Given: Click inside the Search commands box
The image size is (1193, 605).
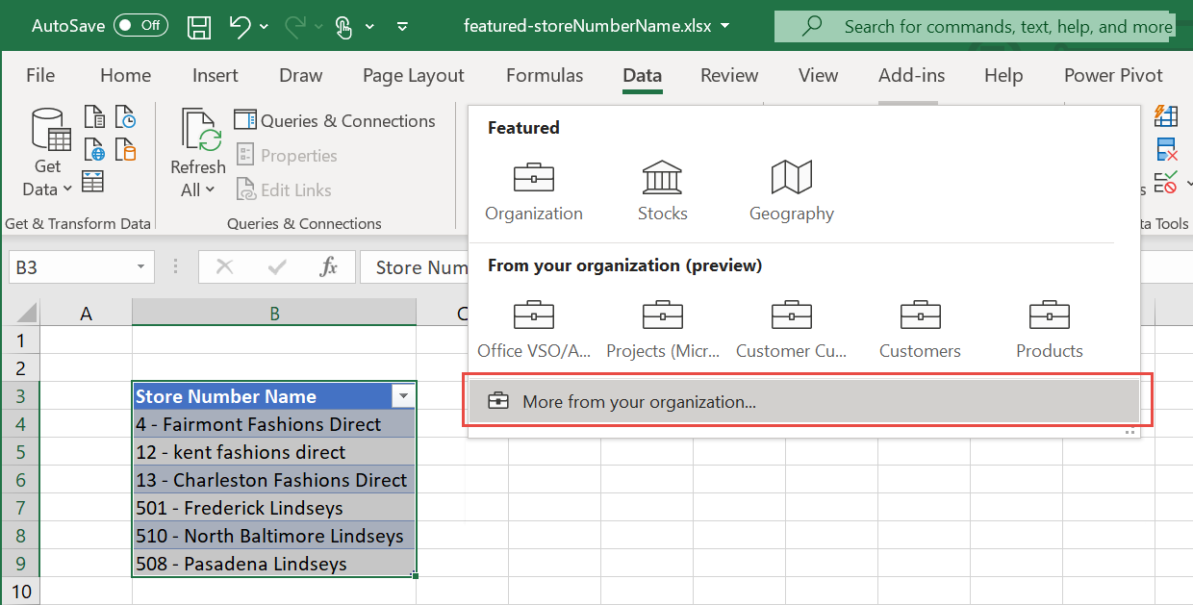Looking at the screenshot, I should coord(972,25).
